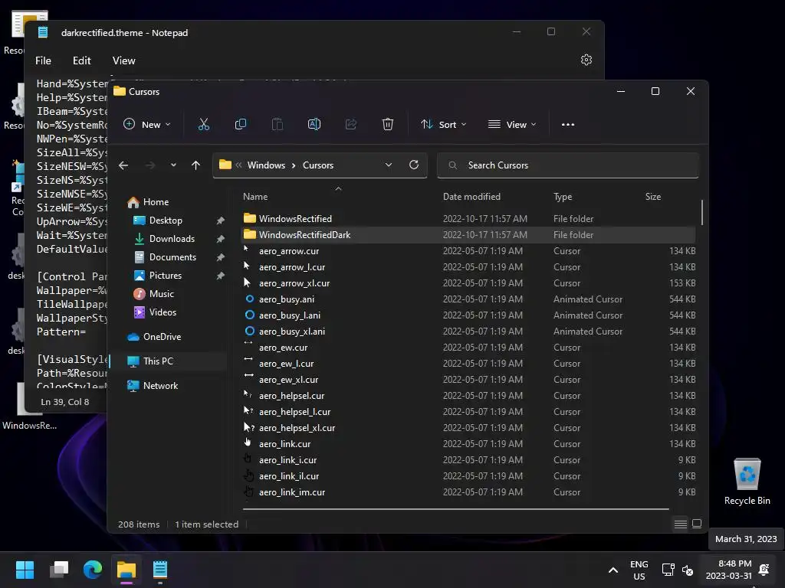Click pin icon beside Downloads
Screen dimensions: 785x588
[220, 239]
